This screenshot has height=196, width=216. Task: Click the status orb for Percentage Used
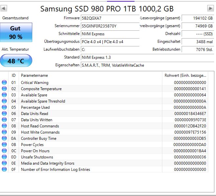point(4,107)
